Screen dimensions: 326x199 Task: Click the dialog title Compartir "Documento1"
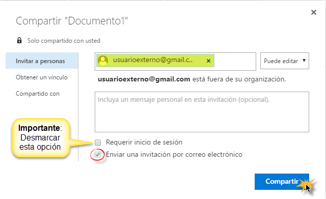tap(72, 21)
